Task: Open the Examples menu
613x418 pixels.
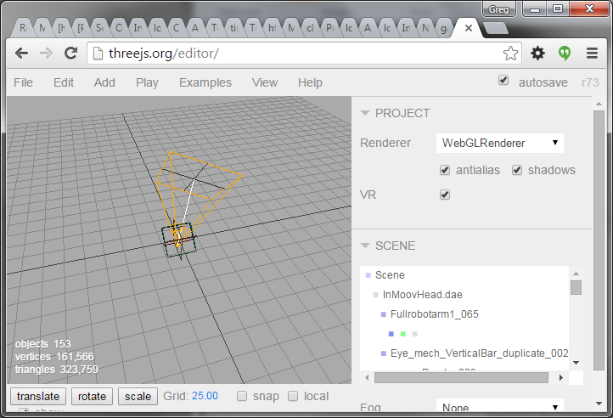Action: click(205, 82)
